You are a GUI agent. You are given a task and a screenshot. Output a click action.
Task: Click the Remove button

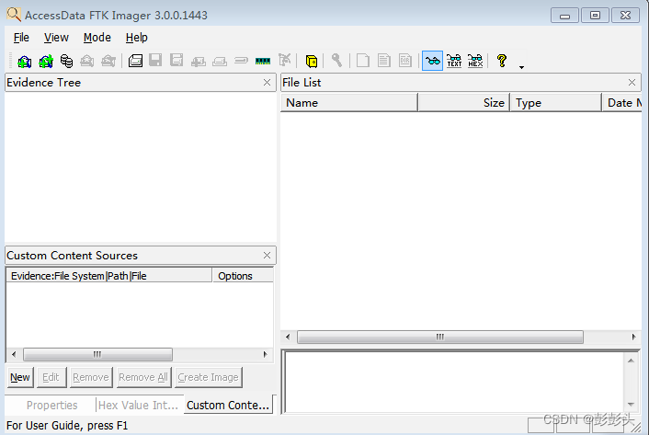91,377
